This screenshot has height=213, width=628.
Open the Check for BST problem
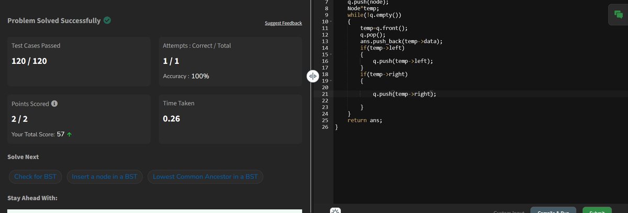pyautogui.click(x=36, y=176)
